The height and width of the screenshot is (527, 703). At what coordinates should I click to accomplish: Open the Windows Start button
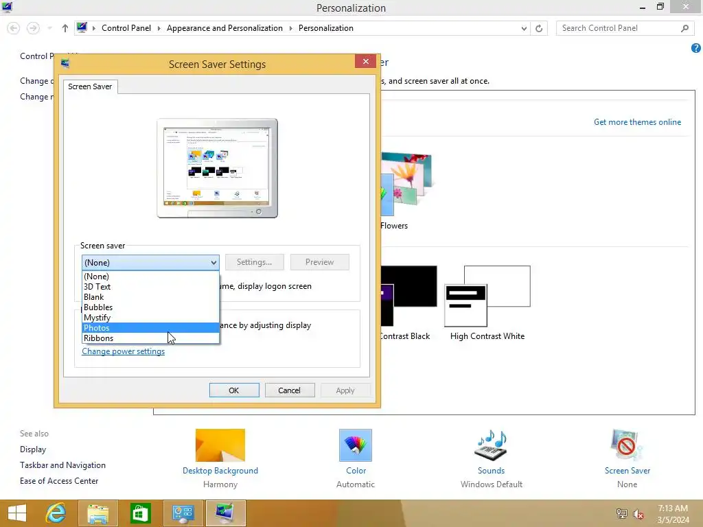(17, 513)
